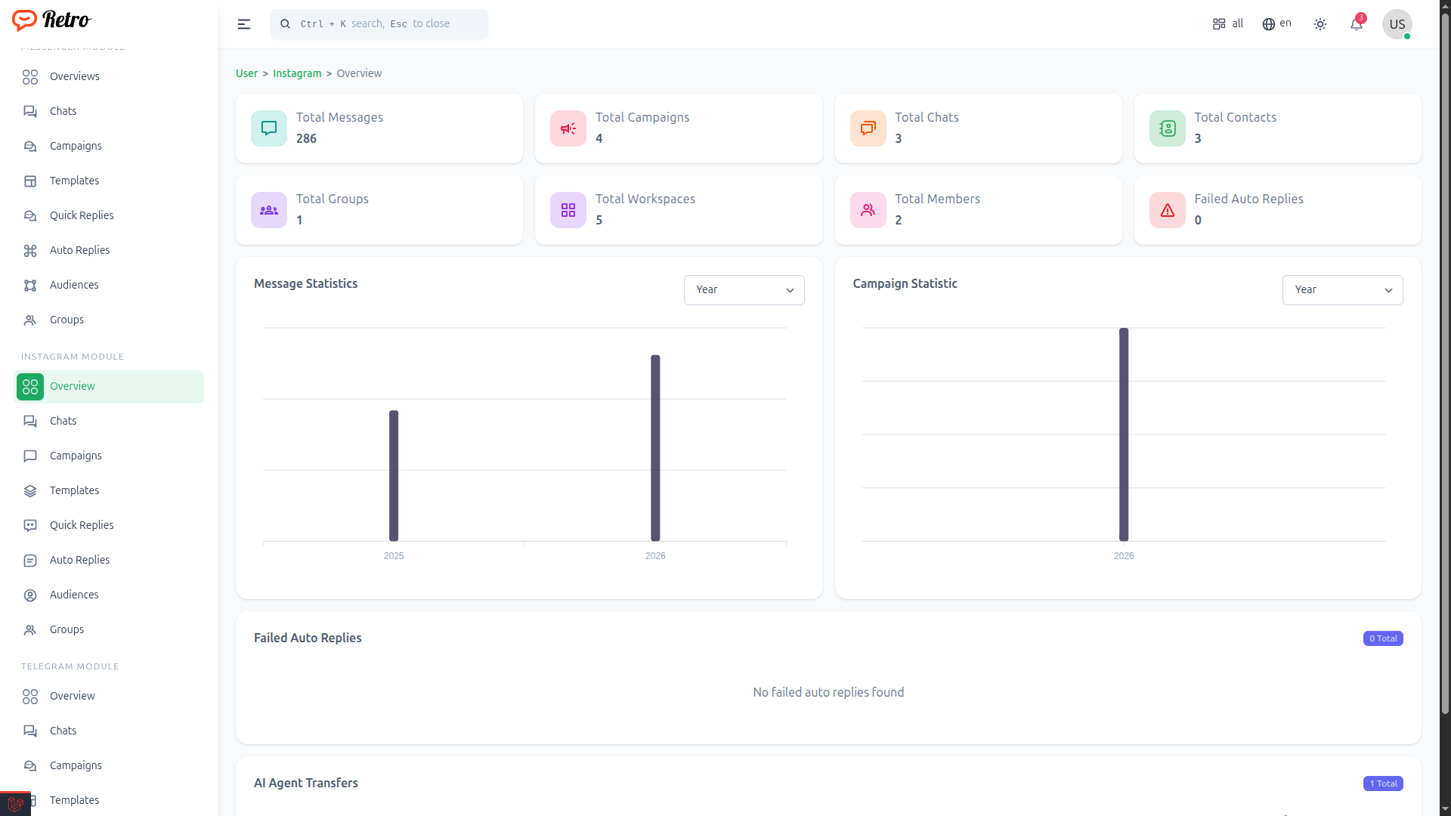Viewport: 1451px width, 816px height.
Task: Switch light/dark theme with sun icon
Action: (1320, 24)
